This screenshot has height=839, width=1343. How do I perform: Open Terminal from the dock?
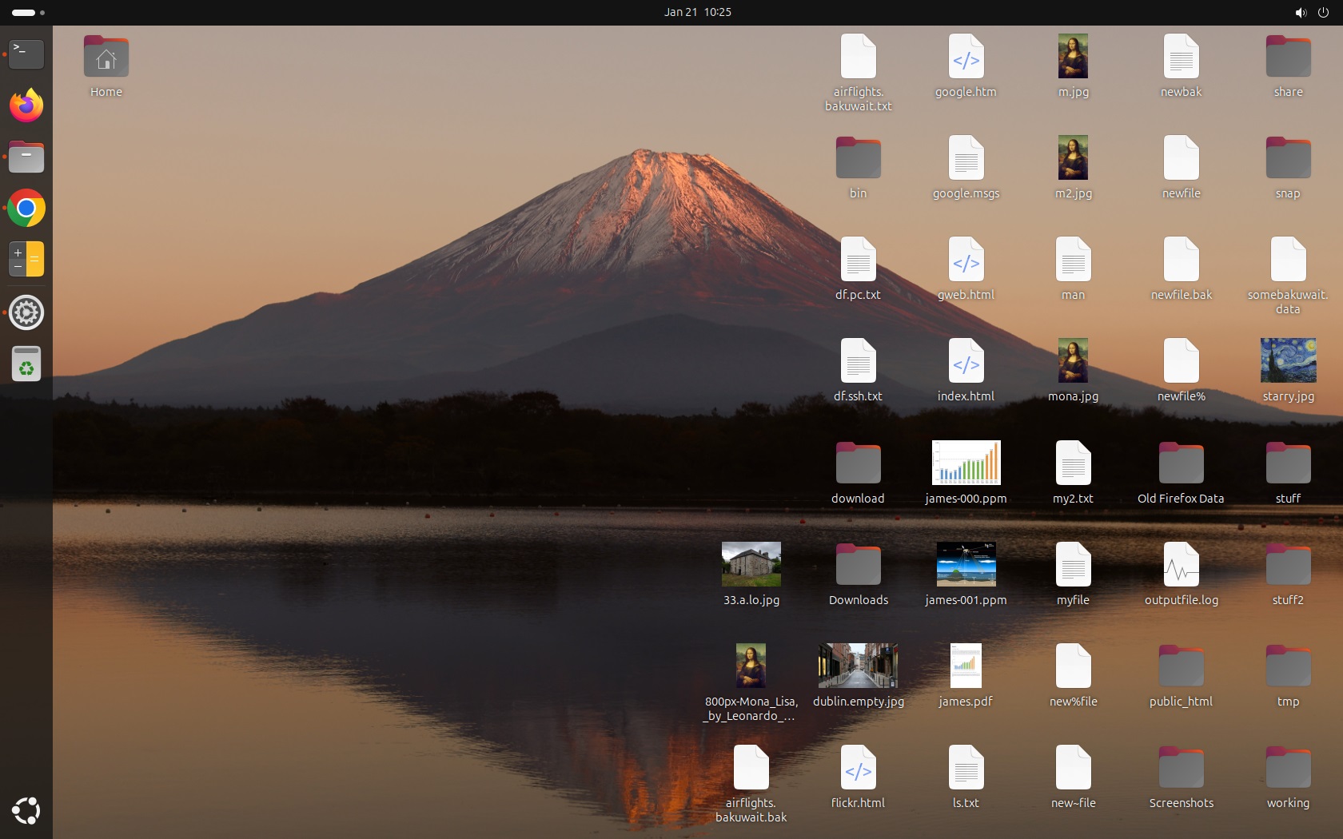tap(26, 54)
